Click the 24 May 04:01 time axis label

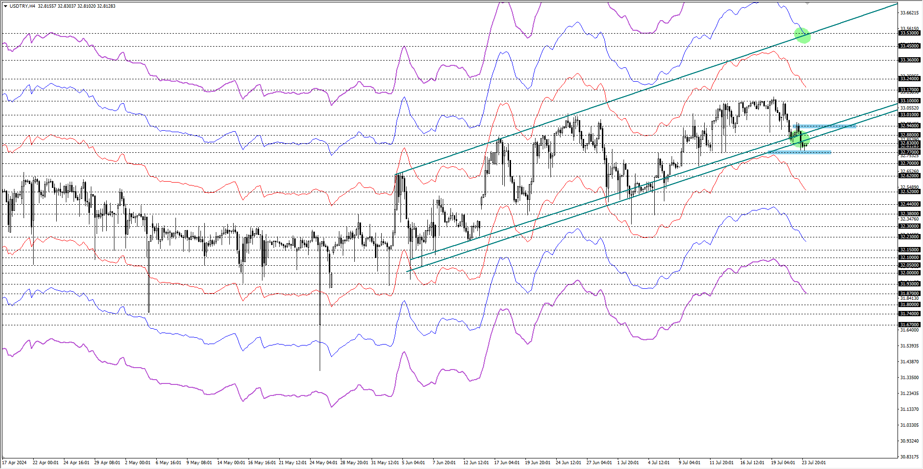point(324,463)
